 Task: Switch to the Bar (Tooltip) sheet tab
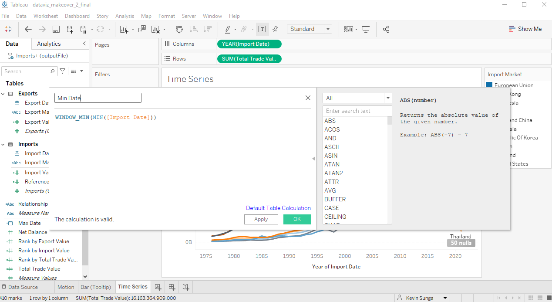[96, 287]
